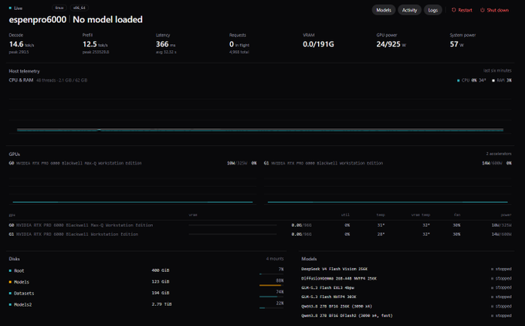Click stopped status of Qwen3.8 256K model
Image resolution: width=525 pixels, height=326 pixels.
[x=501, y=306]
